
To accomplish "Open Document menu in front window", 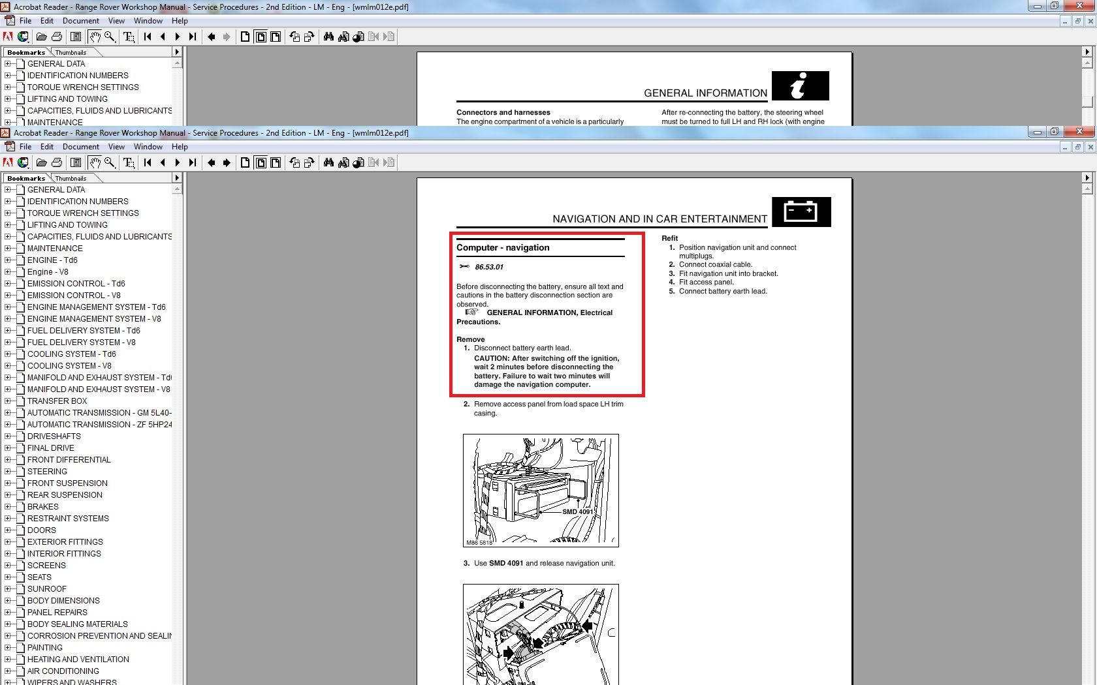I will 81,147.
